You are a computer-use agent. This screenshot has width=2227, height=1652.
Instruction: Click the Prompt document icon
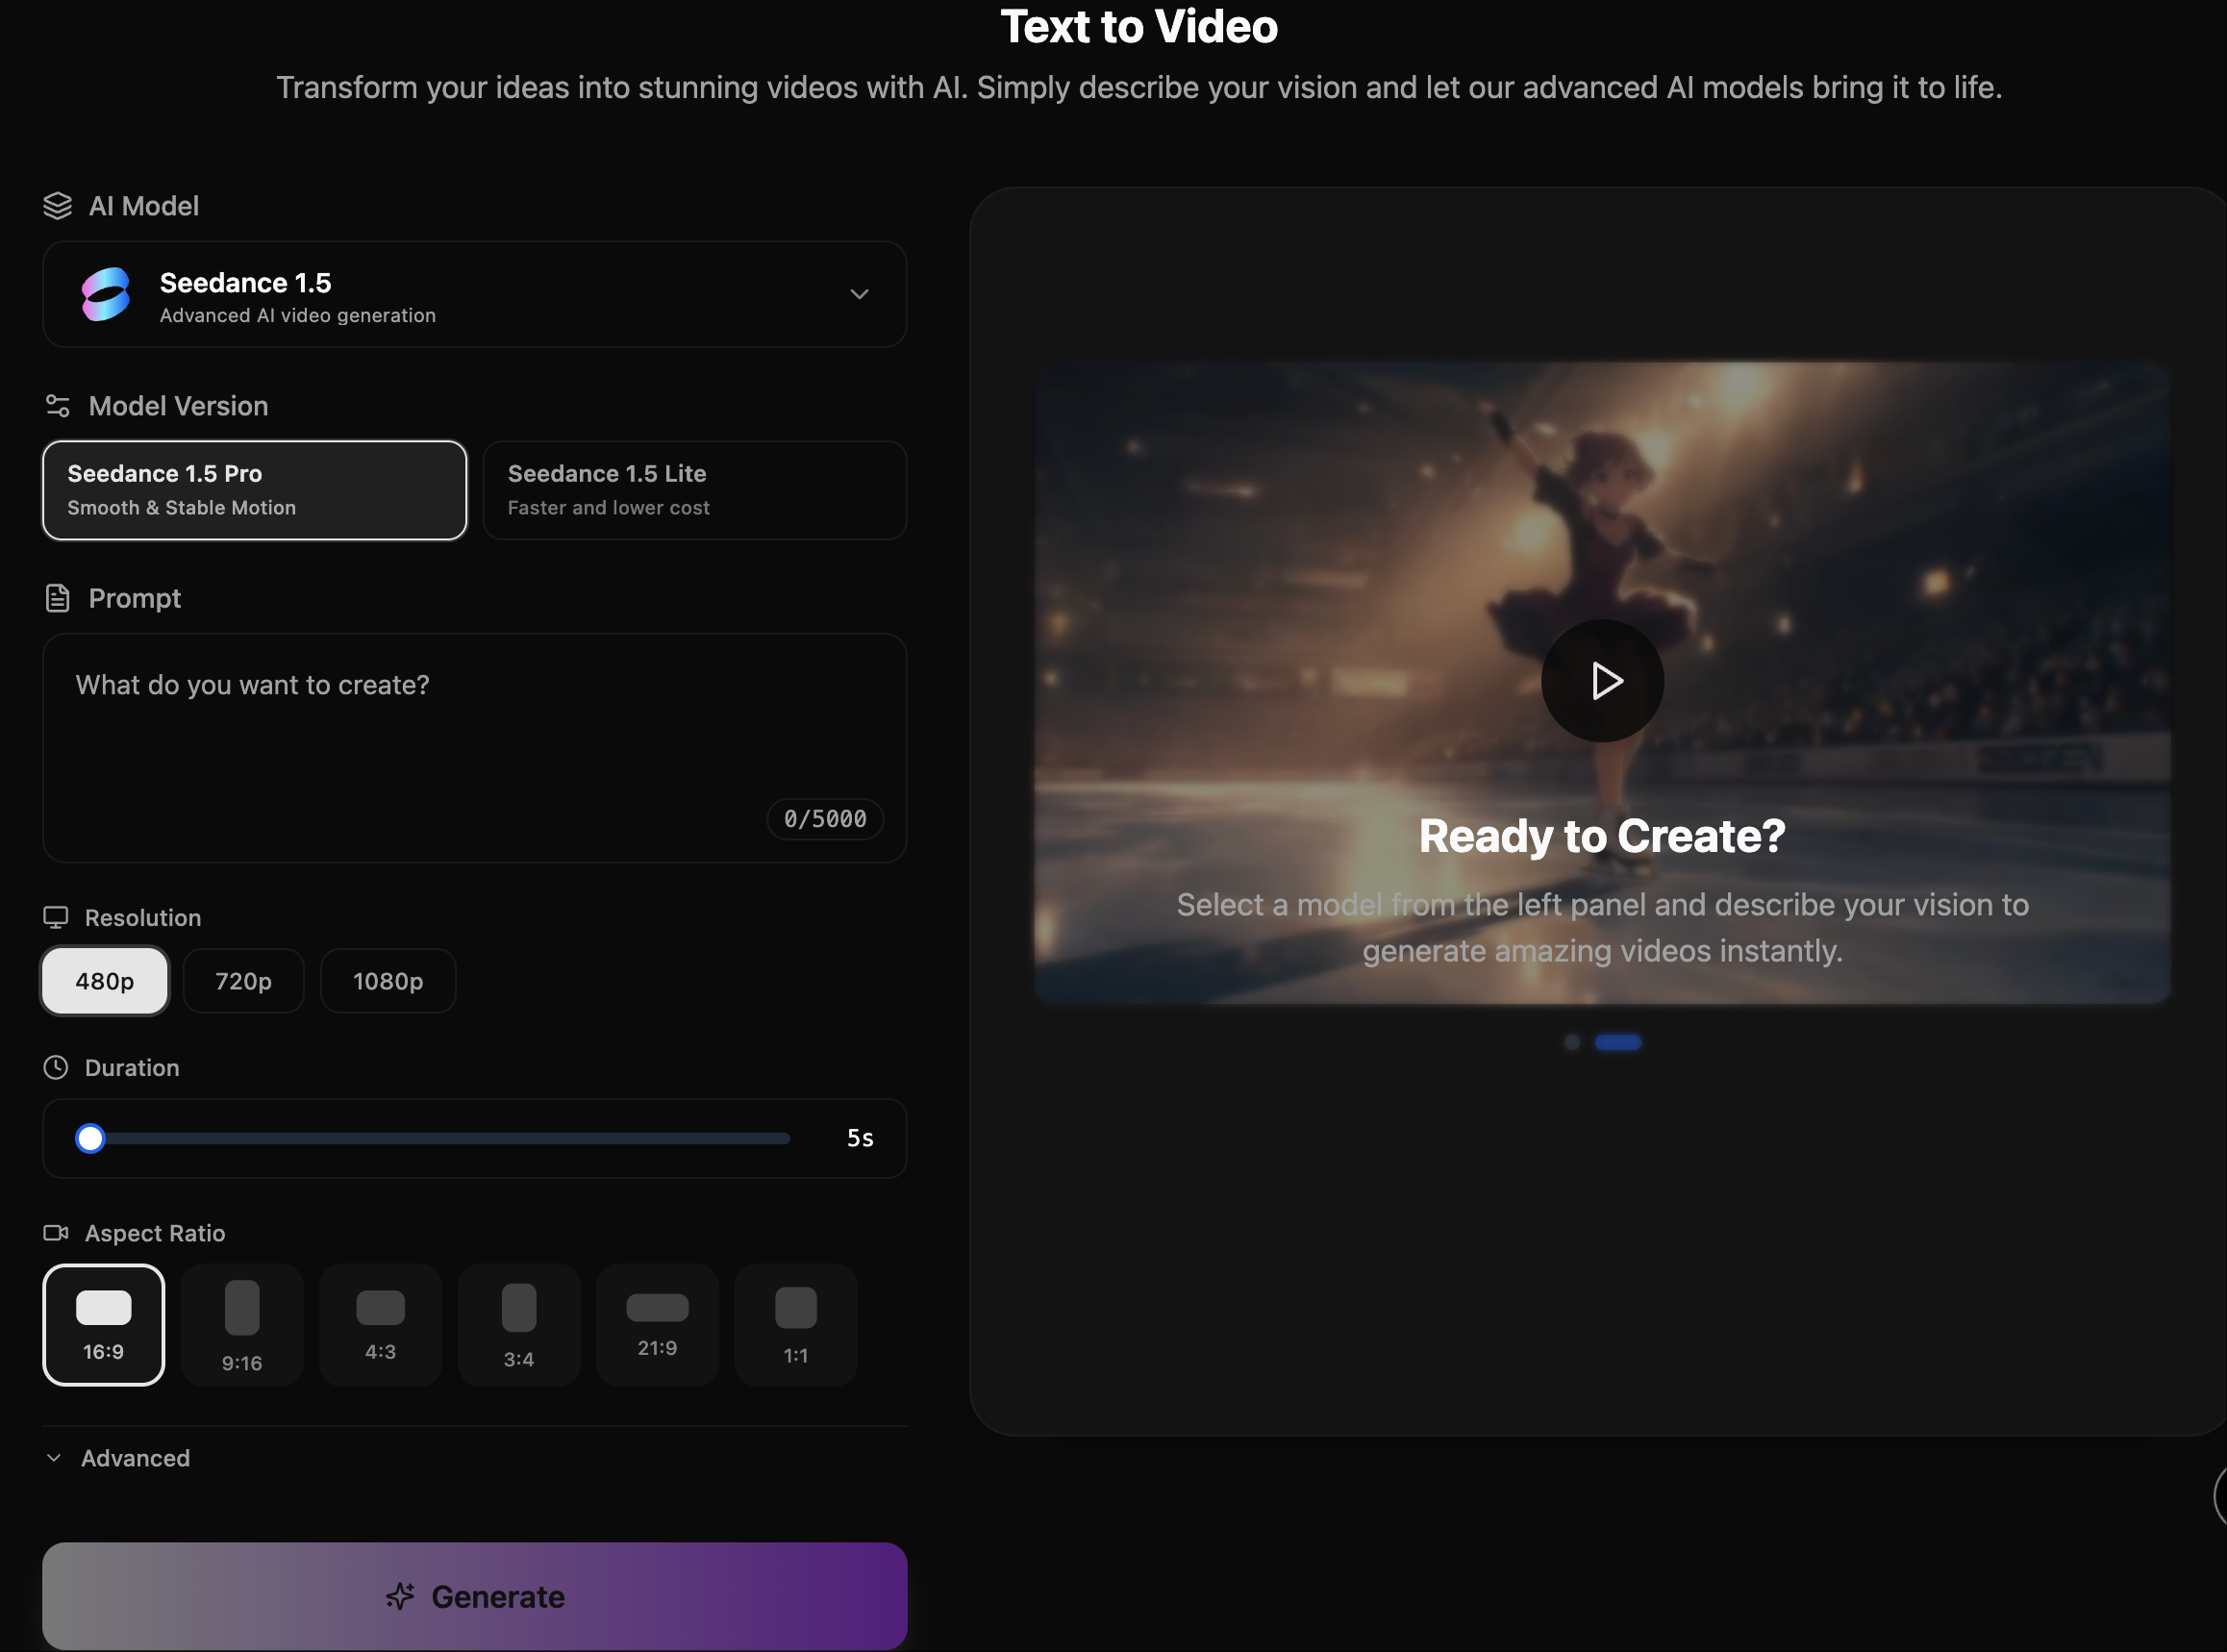coord(57,597)
